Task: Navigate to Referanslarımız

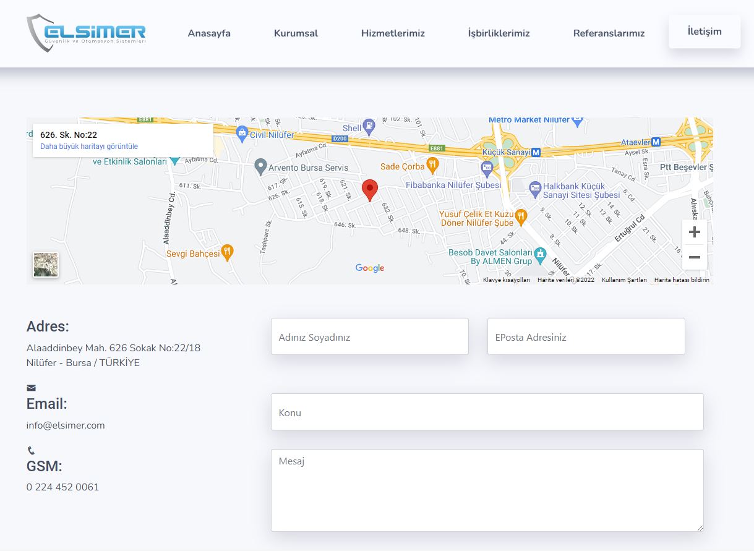Action: [609, 33]
